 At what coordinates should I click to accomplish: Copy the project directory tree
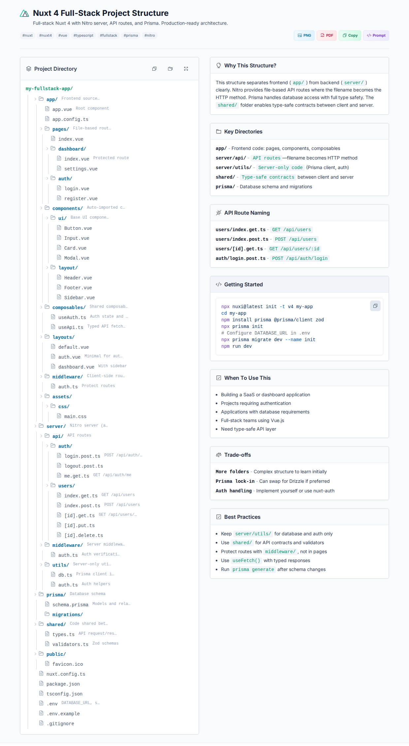(154, 69)
